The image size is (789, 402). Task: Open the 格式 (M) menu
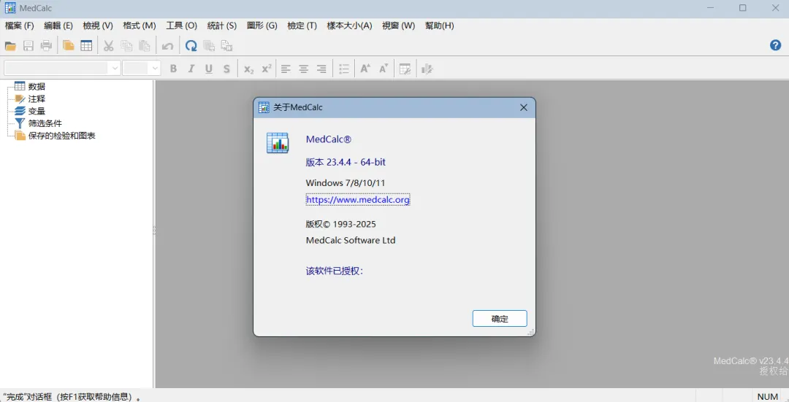click(x=140, y=26)
